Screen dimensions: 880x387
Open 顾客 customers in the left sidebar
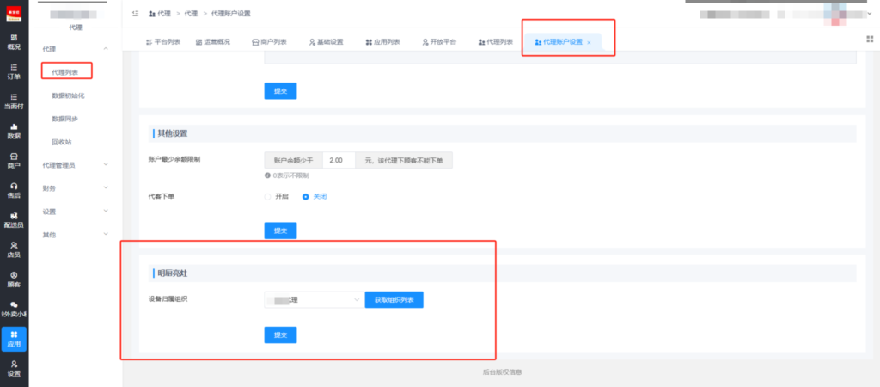pos(14,280)
